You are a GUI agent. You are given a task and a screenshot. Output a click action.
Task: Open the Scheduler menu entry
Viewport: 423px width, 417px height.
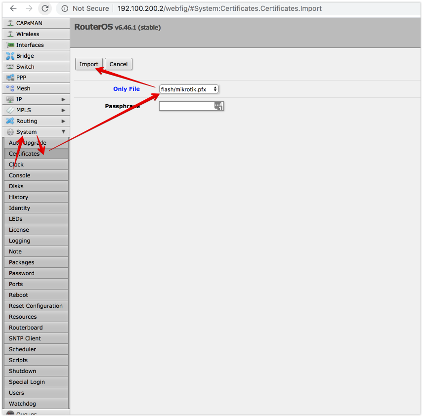click(x=22, y=349)
